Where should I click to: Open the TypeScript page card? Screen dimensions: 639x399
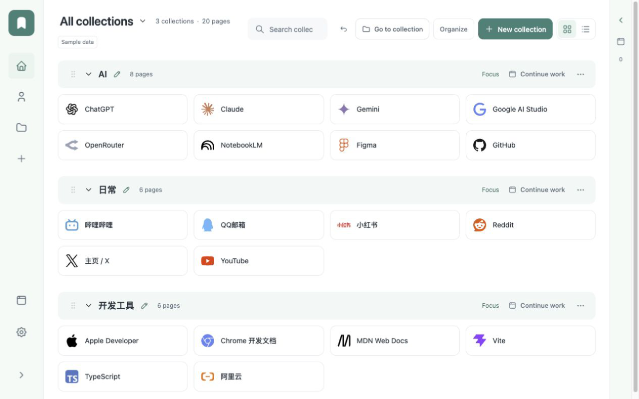pos(123,377)
